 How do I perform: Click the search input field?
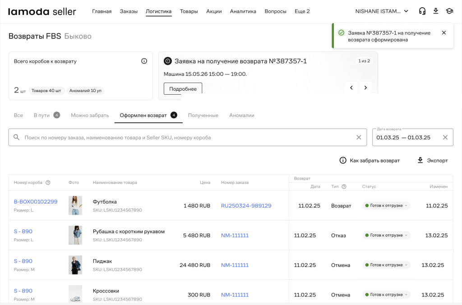pyautogui.click(x=188, y=137)
